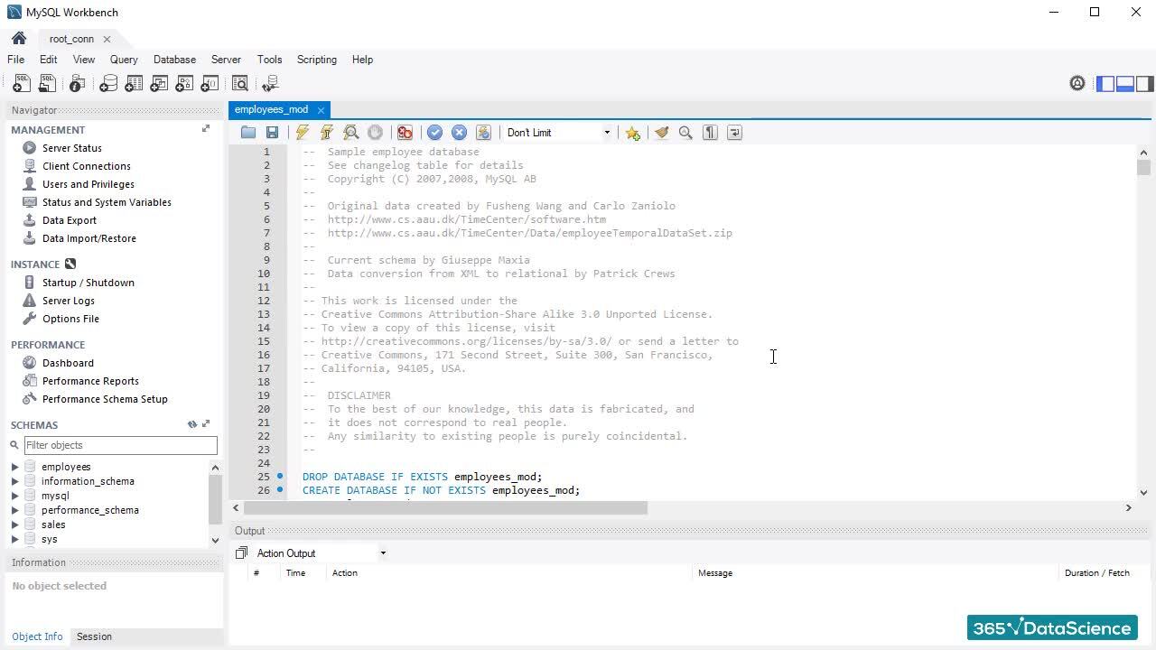Open Users and Privileges

coord(89,184)
